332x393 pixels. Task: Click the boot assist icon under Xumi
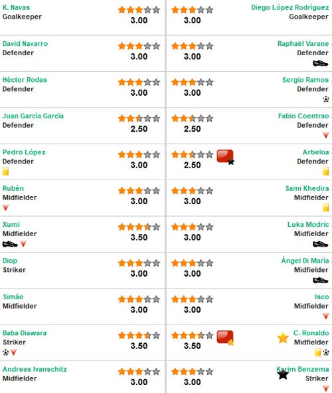[10, 244]
